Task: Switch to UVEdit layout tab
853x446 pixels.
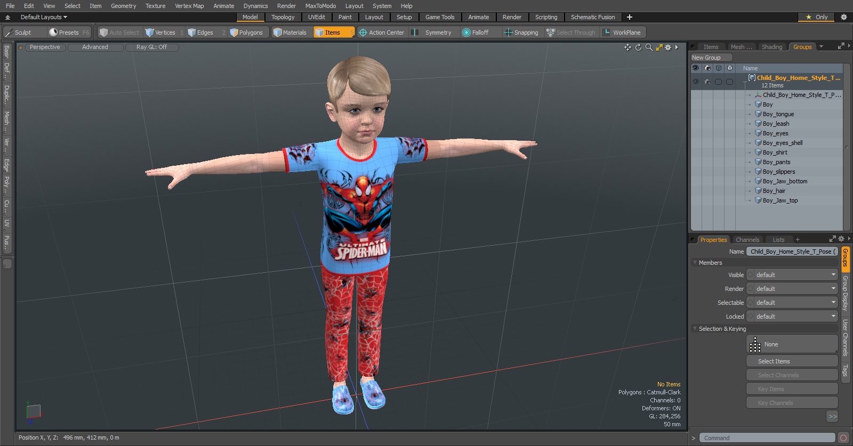Action: point(316,17)
